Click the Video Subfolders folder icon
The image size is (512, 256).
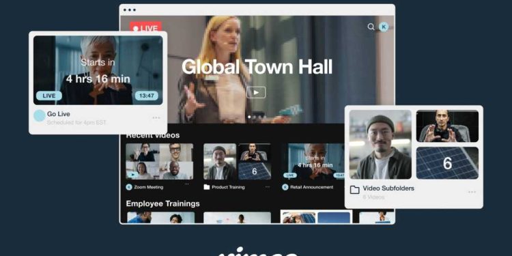click(x=354, y=190)
